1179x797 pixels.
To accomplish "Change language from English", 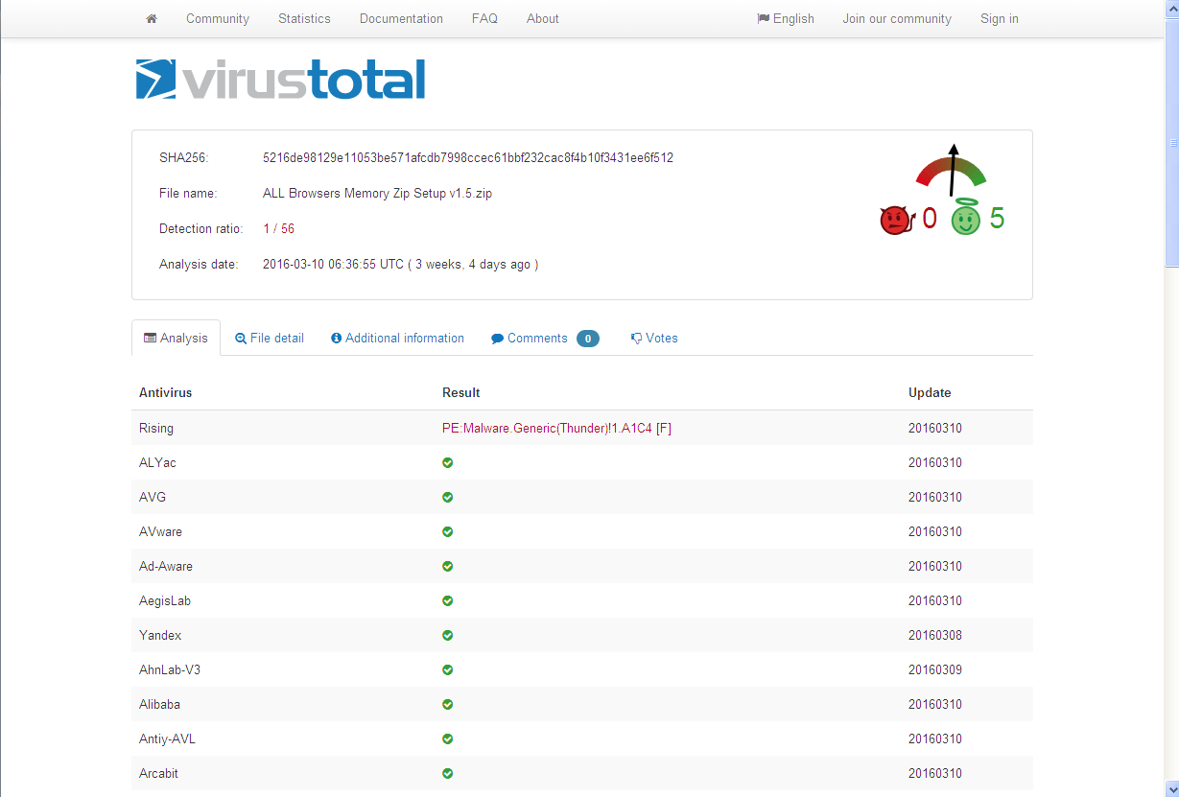I will coord(786,18).
